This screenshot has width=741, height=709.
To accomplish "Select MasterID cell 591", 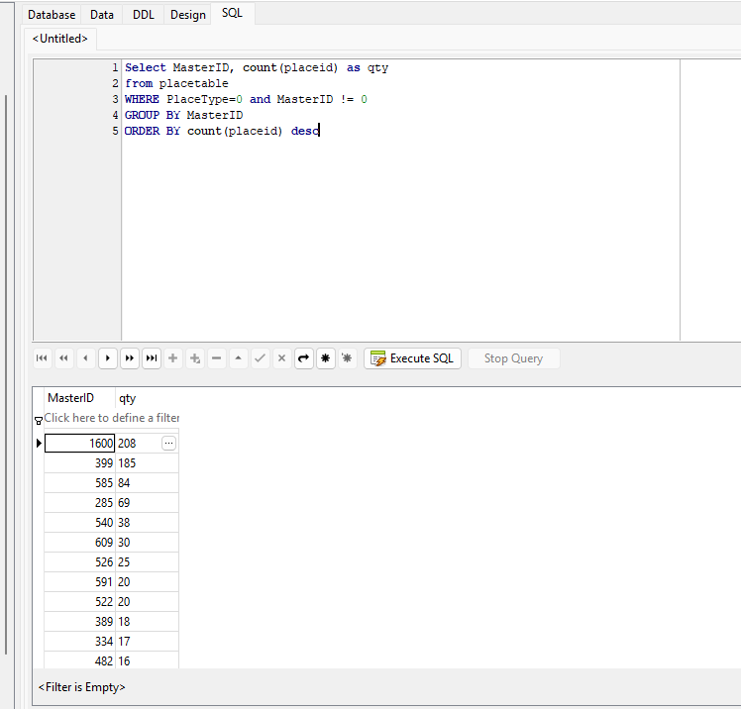I will tap(79, 582).
